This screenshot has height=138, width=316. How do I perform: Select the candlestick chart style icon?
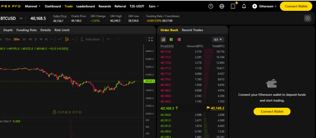[67, 39]
